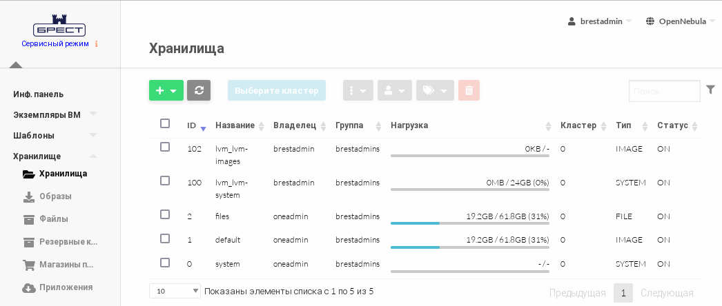Open the filter funnel icon
This screenshot has width=722, height=306.
click(x=710, y=90)
